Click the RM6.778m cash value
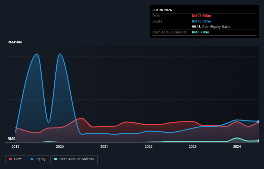 pos(201,32)
